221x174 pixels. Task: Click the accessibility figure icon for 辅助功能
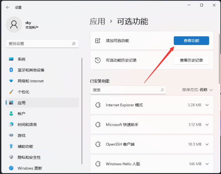pyautogui.click(x=11, y=146)
